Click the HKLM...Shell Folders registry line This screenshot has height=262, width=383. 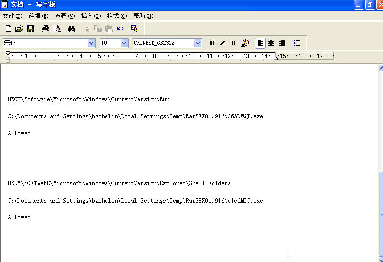click(119, 183)
